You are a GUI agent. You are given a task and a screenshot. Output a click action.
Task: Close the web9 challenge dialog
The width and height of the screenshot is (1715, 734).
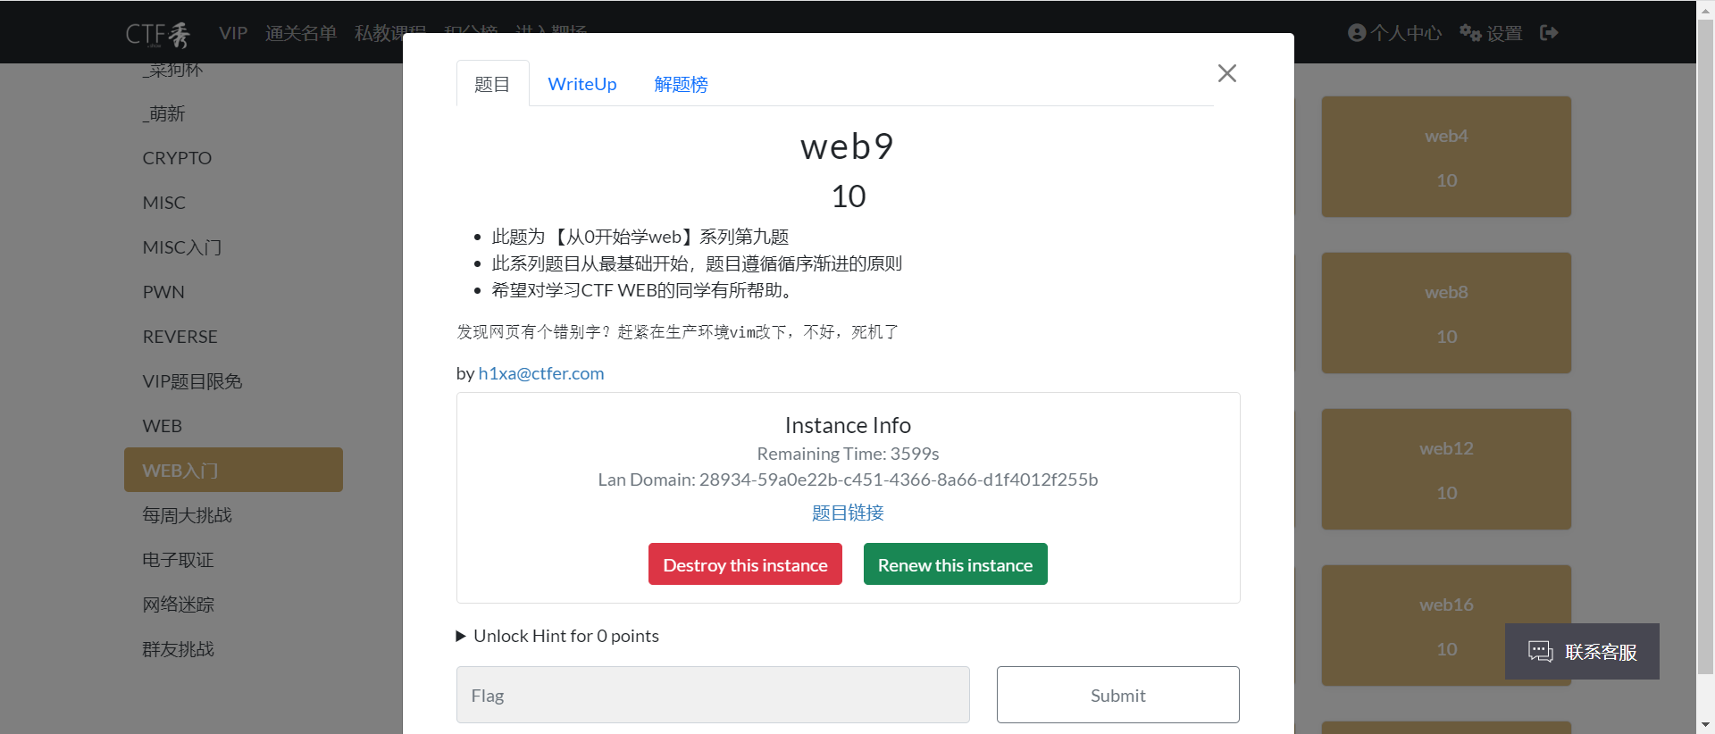1226,73
